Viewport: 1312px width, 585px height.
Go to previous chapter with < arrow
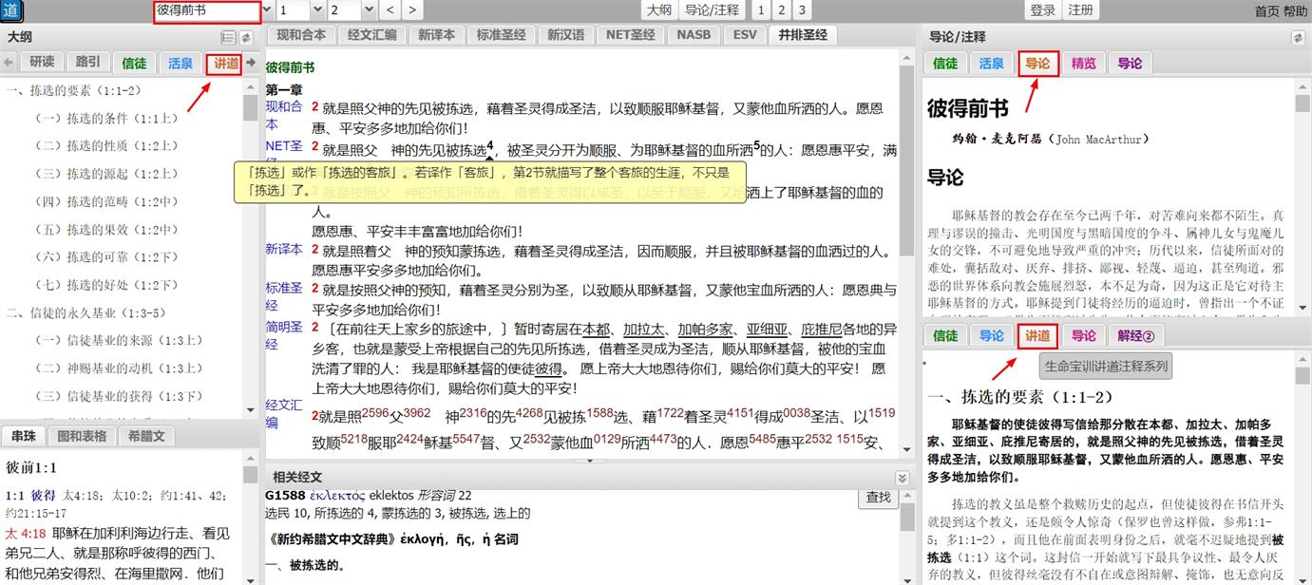click(x=391, y=10)
